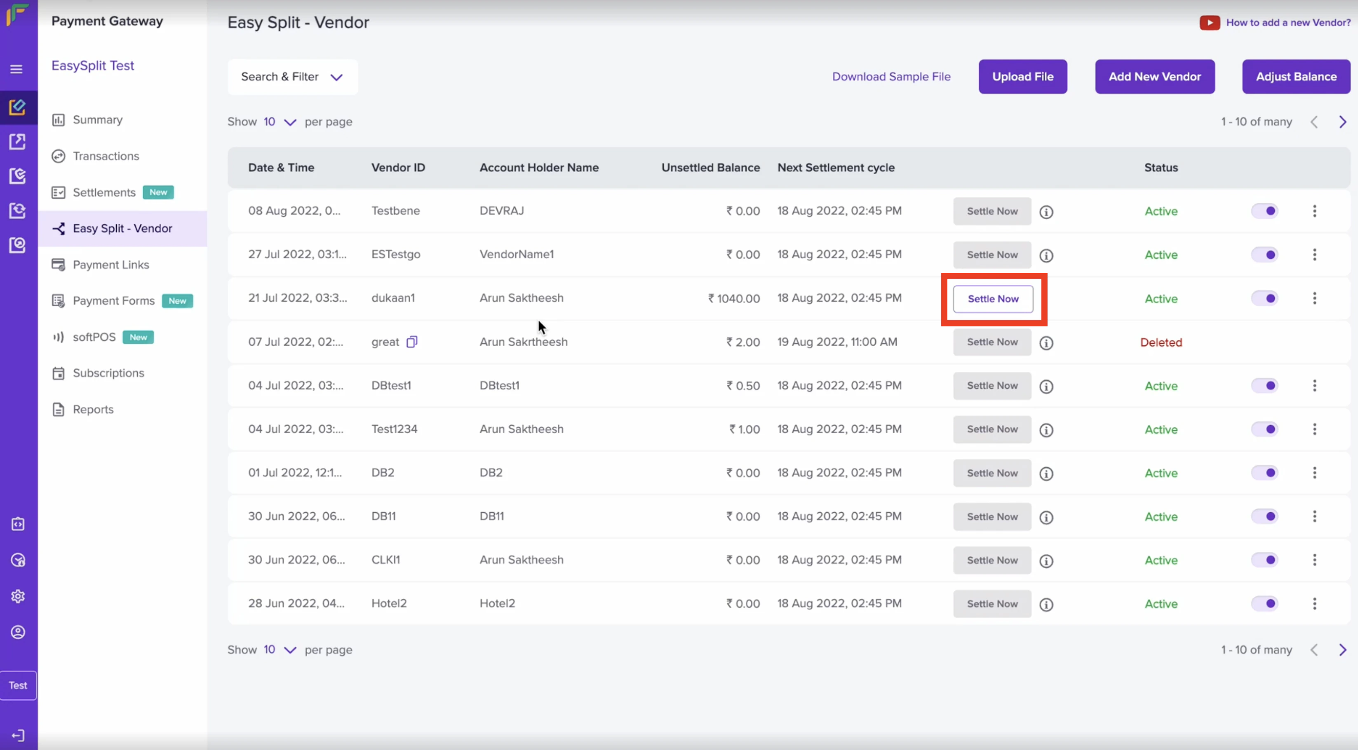Image resolution: width=1358 pixels, height=750 pixels.
Task: Click info icon next to Testbene Settle Now
Action: (1046, 212)
